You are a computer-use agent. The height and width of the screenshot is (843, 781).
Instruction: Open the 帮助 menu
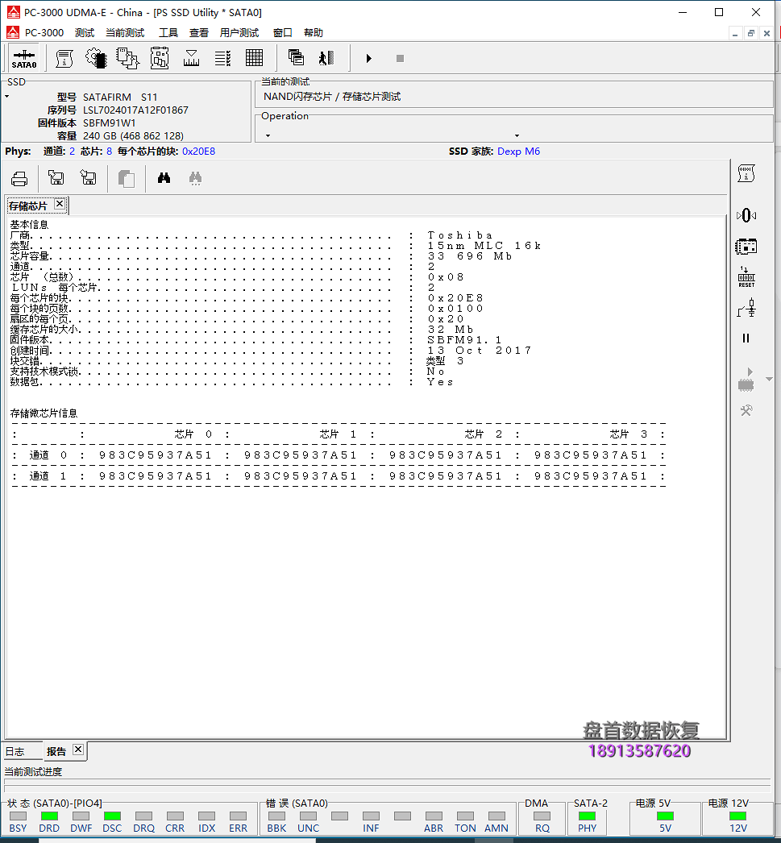(x=313, y=33)
